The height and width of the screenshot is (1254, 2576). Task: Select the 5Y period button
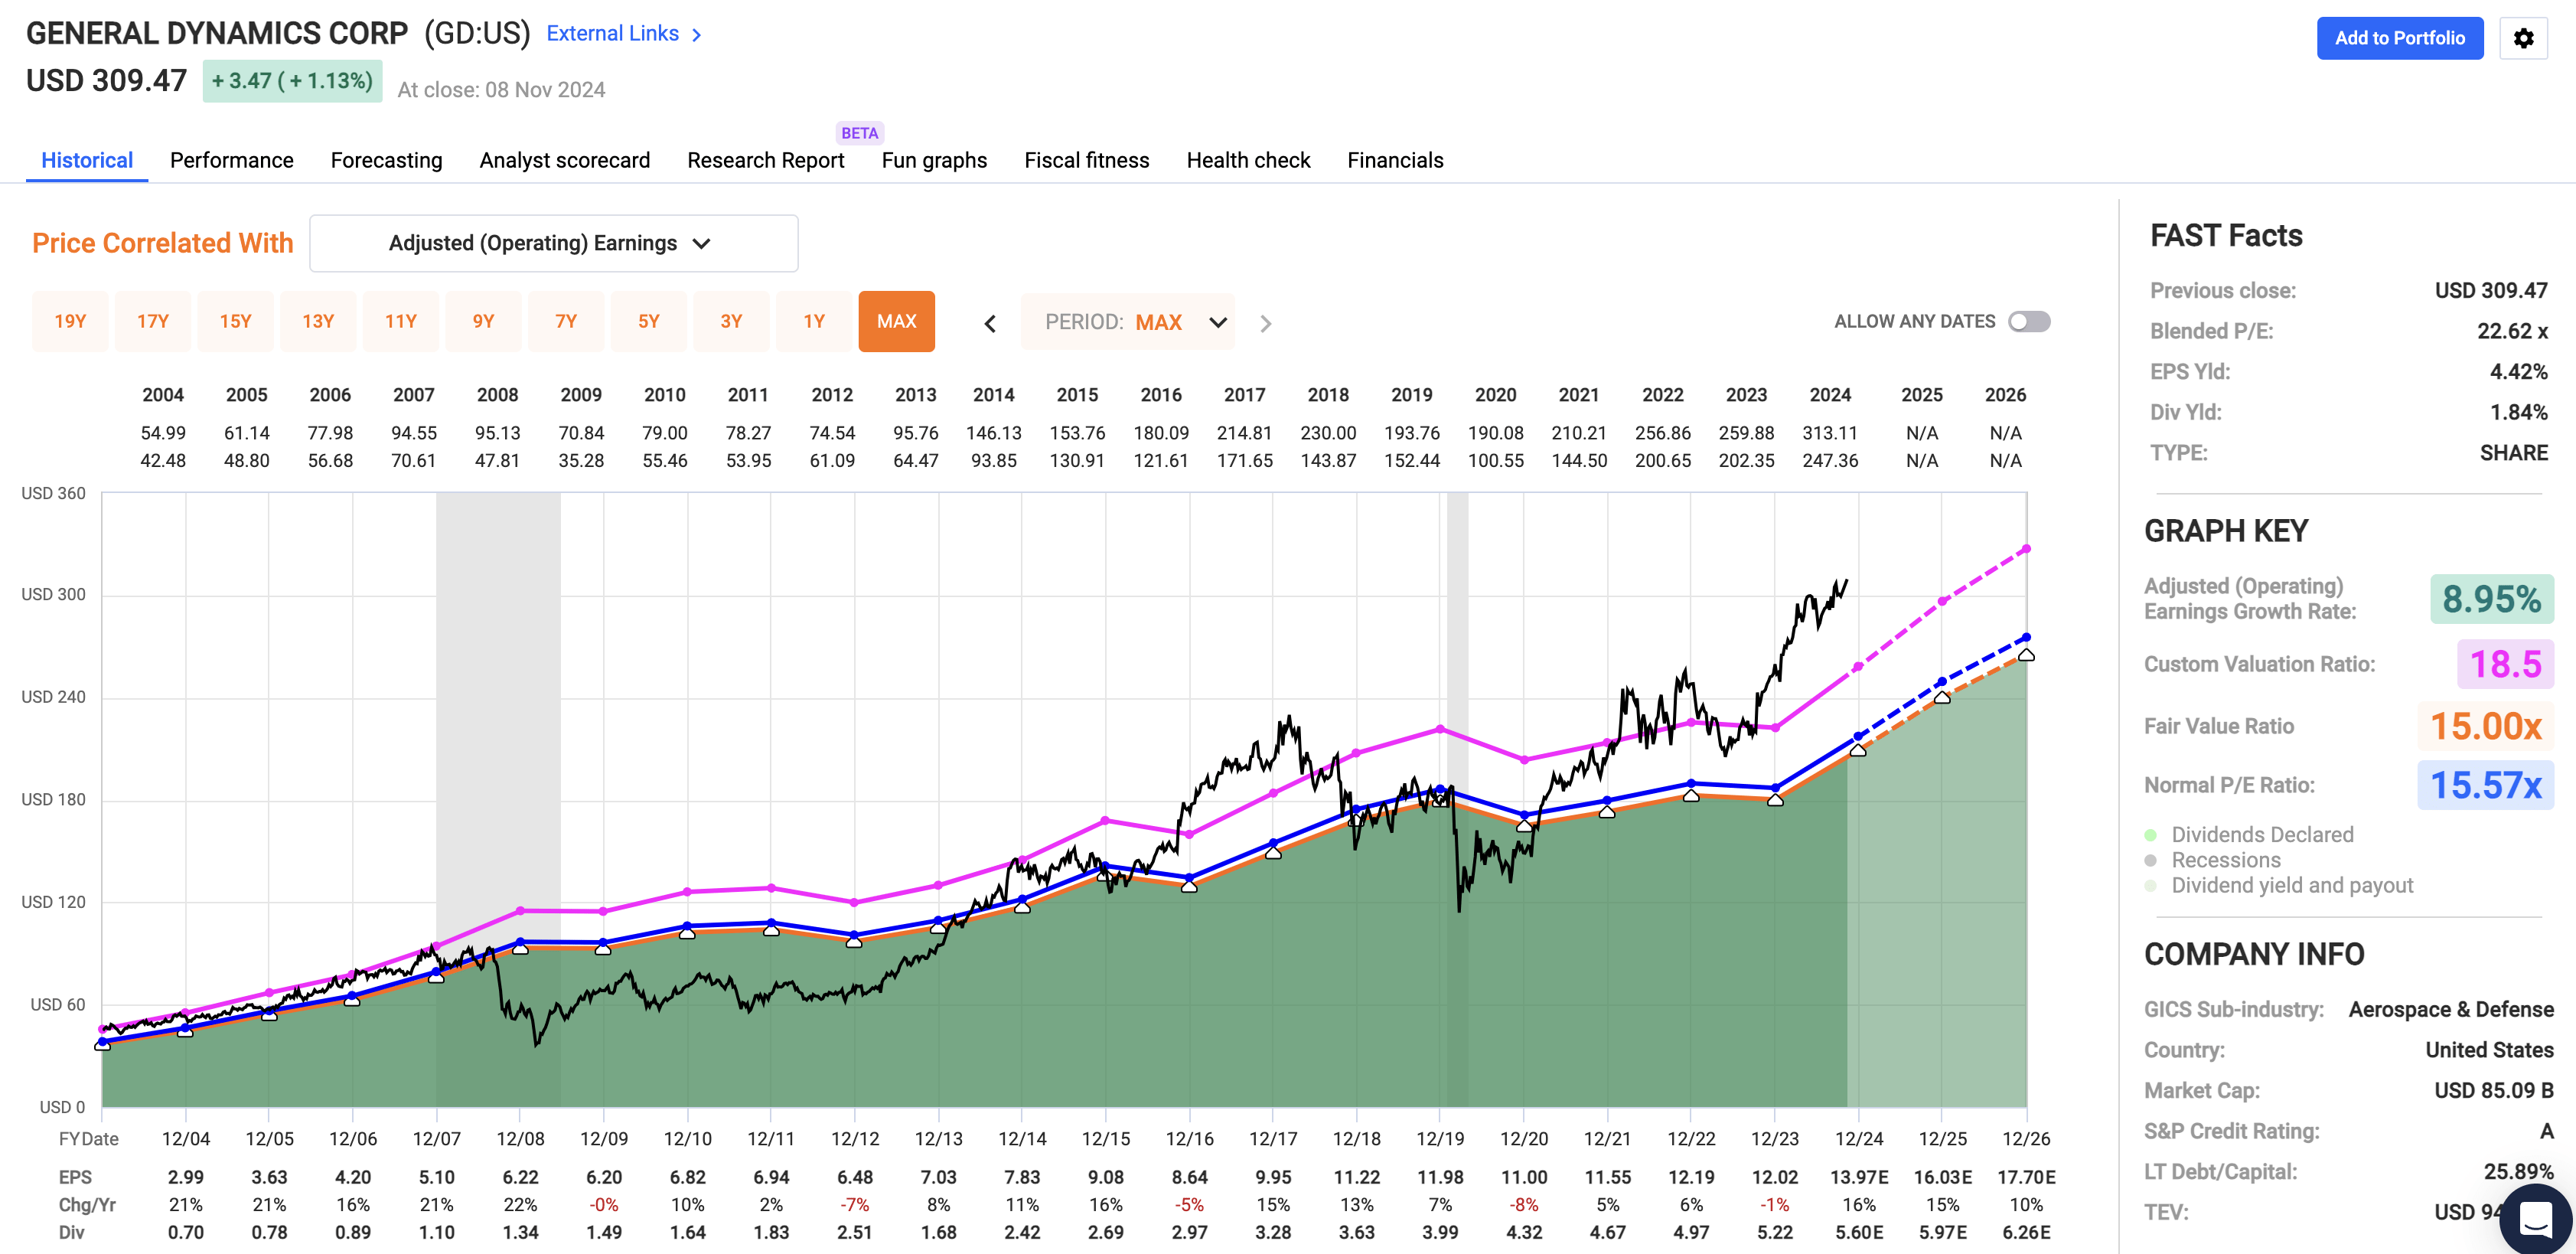pyautogui.click(x=648, y=321)
